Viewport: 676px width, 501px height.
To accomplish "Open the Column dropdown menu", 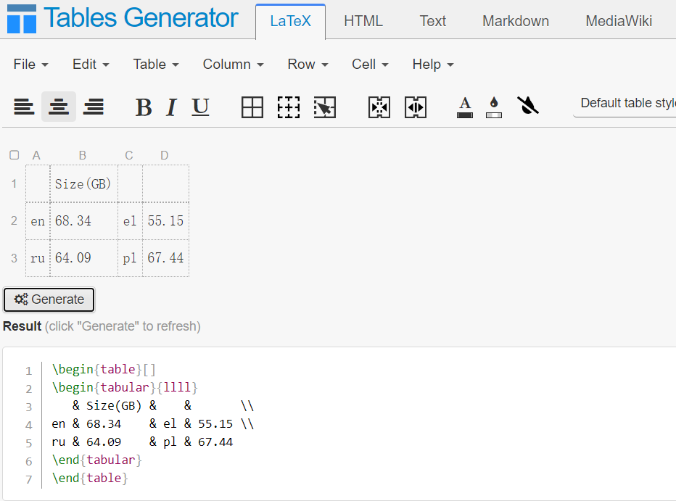I will click(233, 65).
